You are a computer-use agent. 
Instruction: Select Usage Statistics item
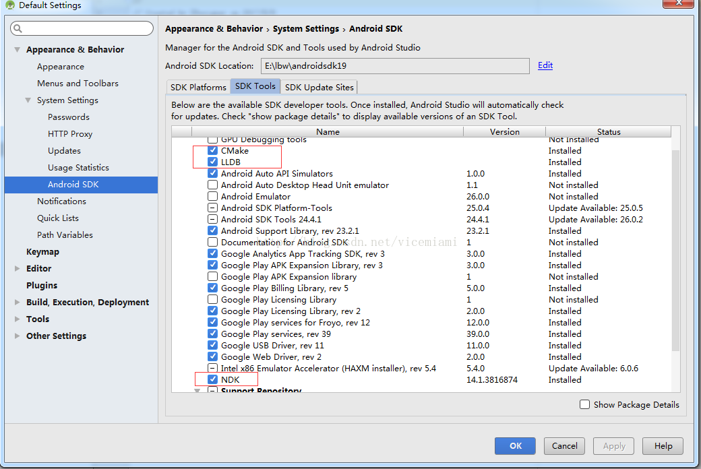pyautogui.click(x=78, y=168)
